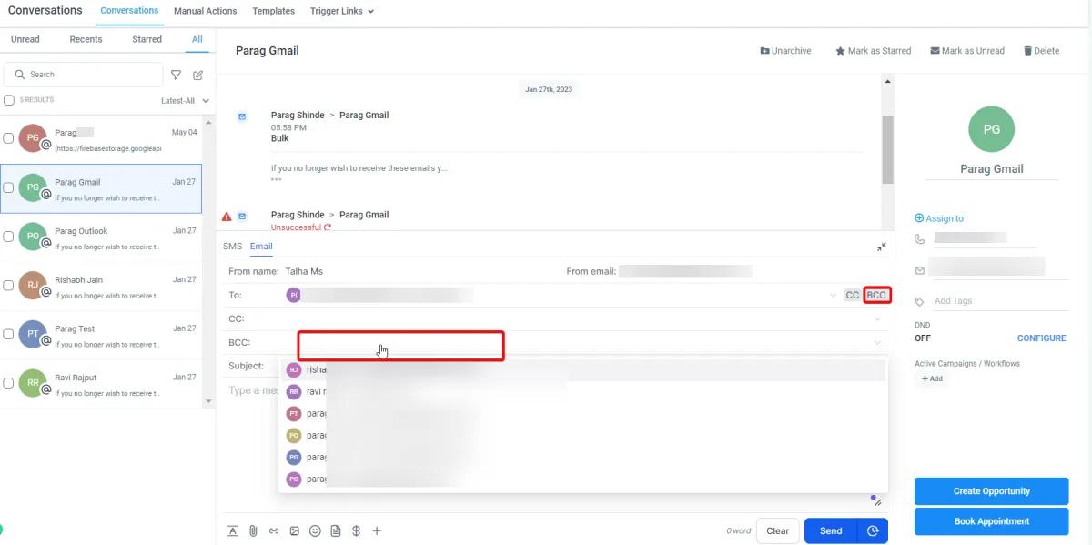
Task: Switch composer to SMS tab
Action: tap(232, 247)
